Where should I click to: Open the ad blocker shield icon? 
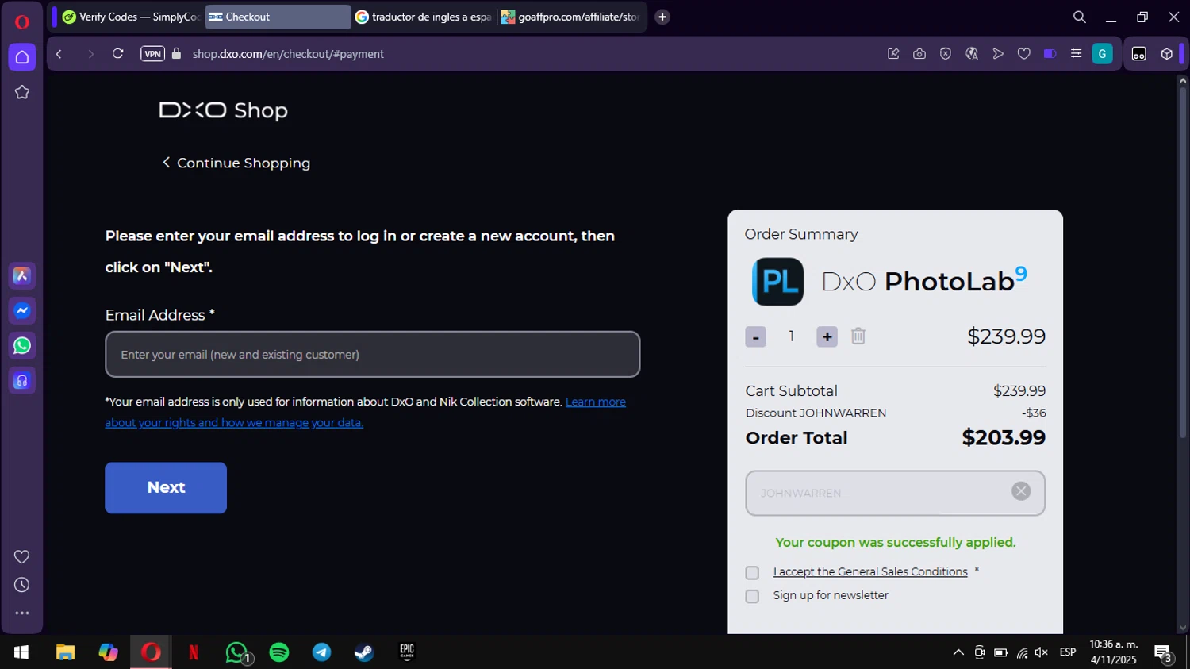tap(946, 54)
